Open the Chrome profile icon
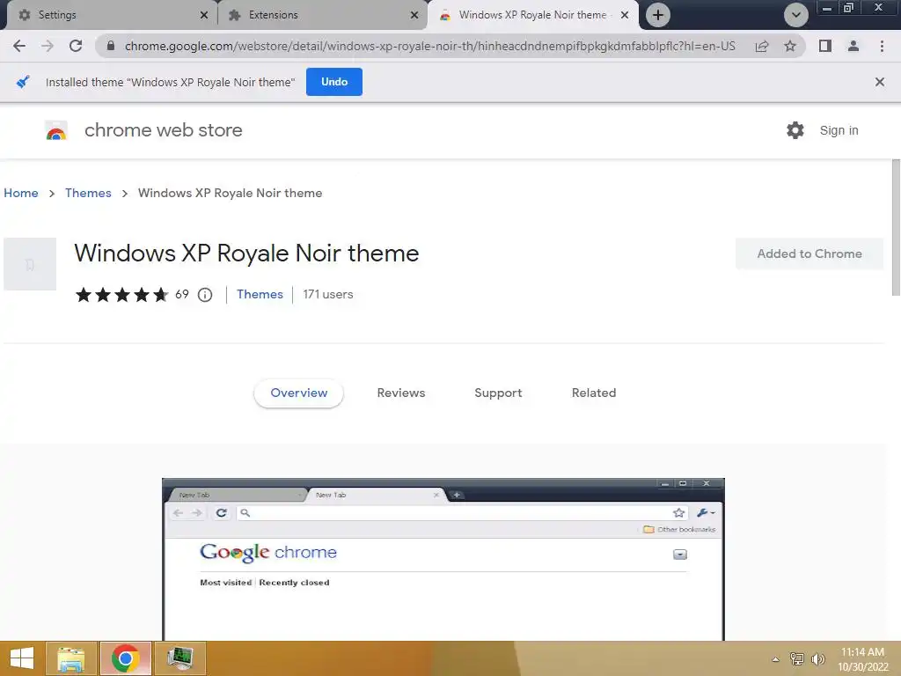Image resolution: width=901 pixels, height=676 pixels. click(853, 46)
